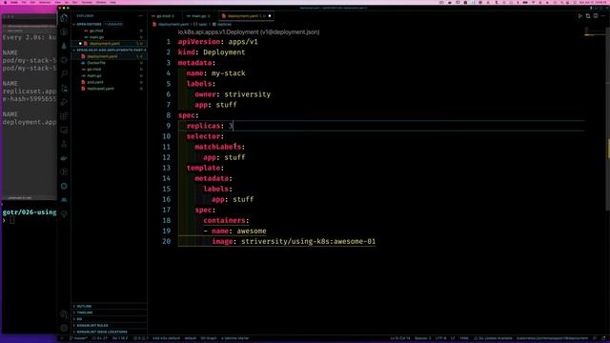Open pod.yaml in the project tree
The image size is (610, 343).
110,82
